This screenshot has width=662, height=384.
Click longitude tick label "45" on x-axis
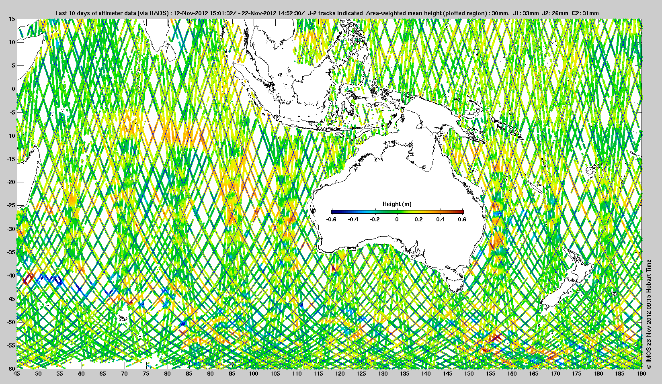(17, 374)
